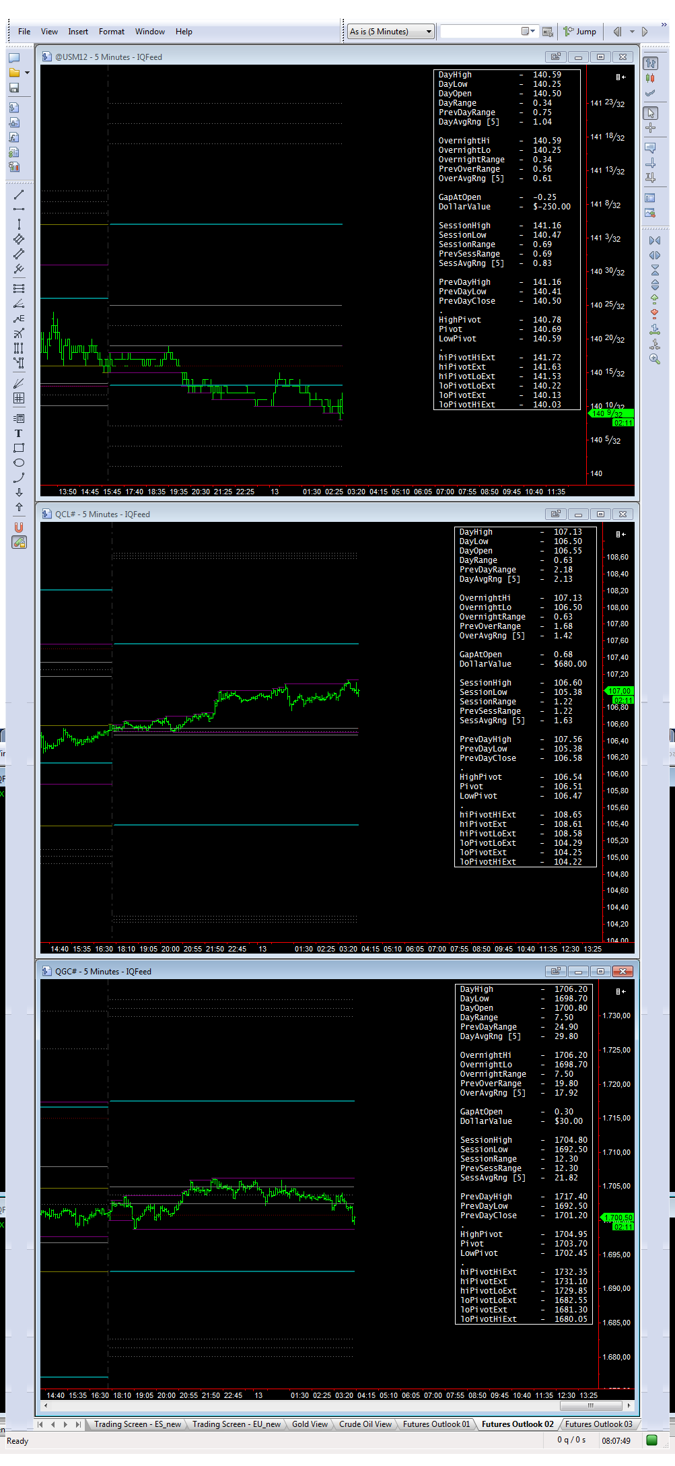The image size is (675, 1466).
Task: Switch to Trading Screen - EU_new tab
Action: click(236, 1424)
